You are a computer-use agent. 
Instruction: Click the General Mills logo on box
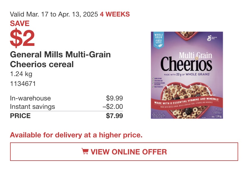[x=212, y=38]
